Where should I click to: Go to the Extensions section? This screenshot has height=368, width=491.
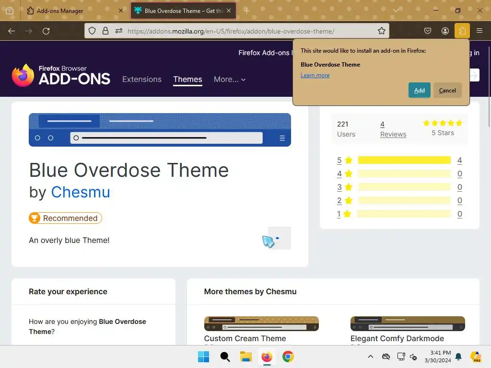click(142, 80)
